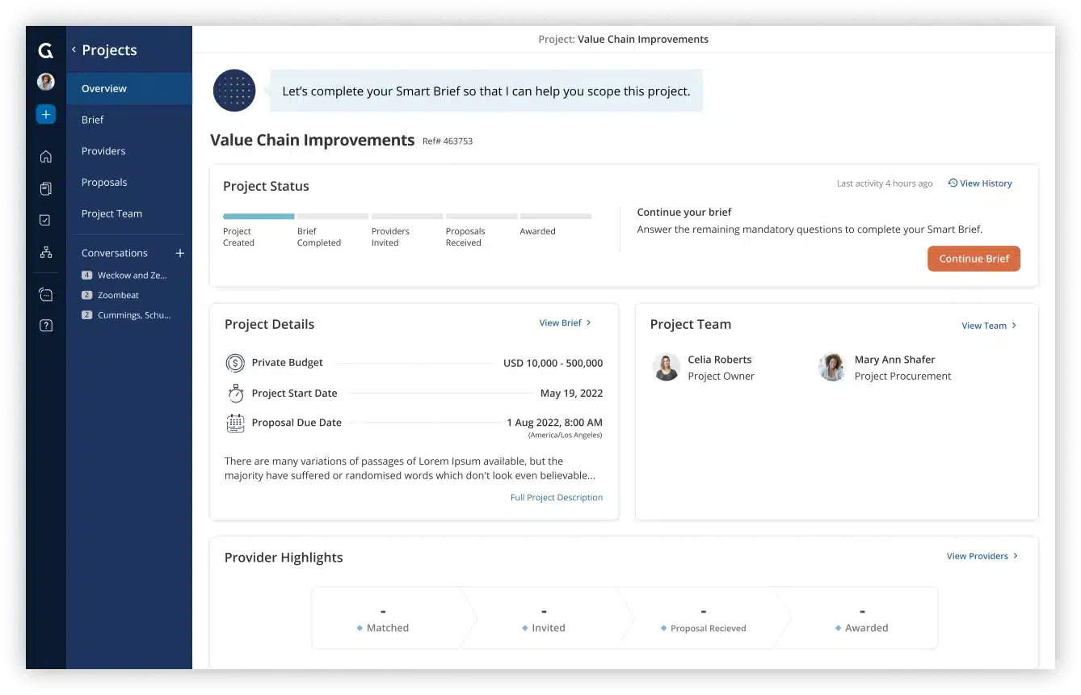This screenshot has height=695, width=1081.
Task: Click the Private Budget dollar icon
Action: pos(235,363)
